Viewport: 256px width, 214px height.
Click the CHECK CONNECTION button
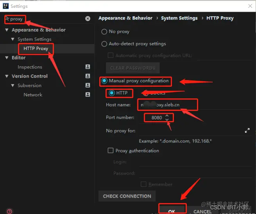click(x=127, y=196)
